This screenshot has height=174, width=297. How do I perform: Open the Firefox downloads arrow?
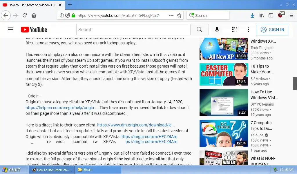252,15
